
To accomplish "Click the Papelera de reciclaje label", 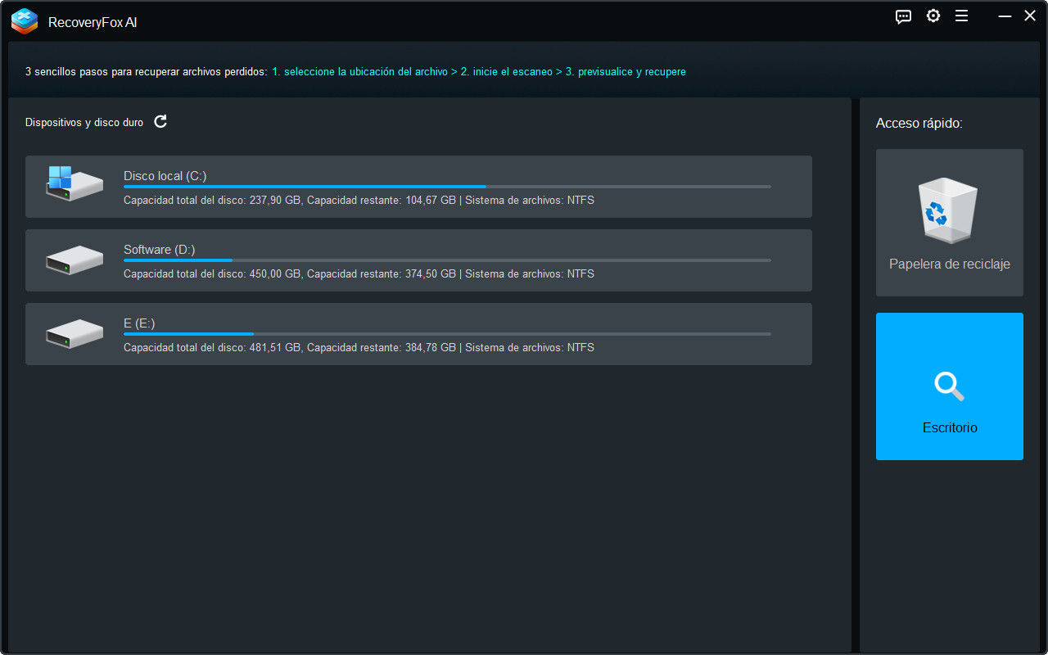I will [949, 264].
